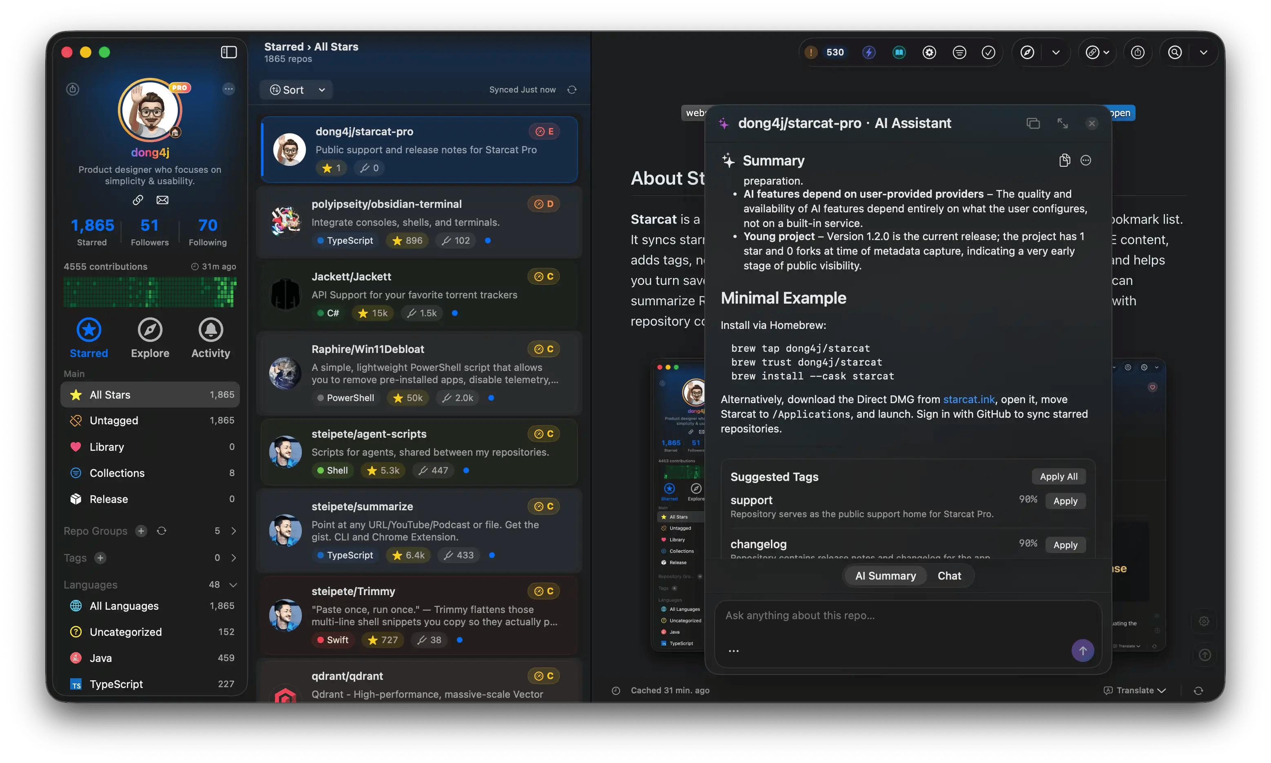Select the Untagged filter
1271x763 pixels.
coord(150,421)
